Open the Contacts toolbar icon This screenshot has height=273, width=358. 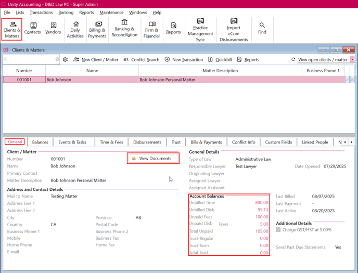pos(33,29)
